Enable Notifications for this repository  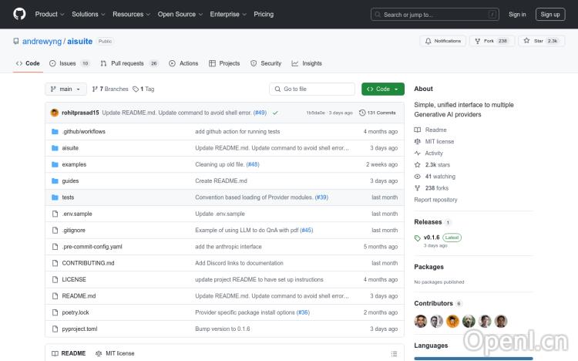[x=443, y=41]
